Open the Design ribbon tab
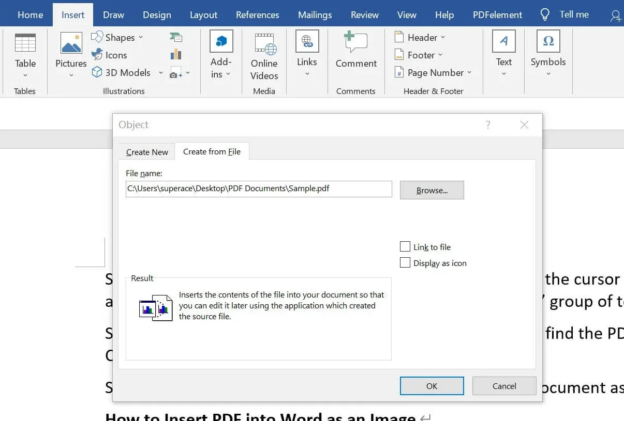The height and width of the screenshot is (421, 624). click(157, 14)
